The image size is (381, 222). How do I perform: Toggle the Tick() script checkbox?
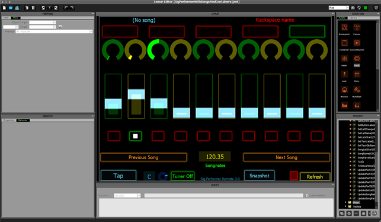point(354,161)
